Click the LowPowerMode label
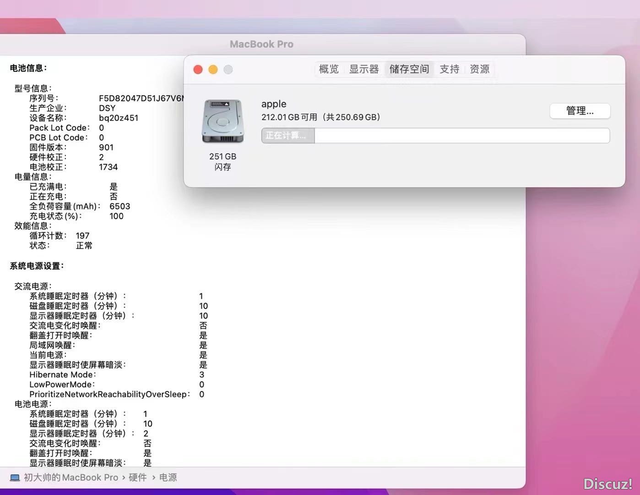640x495 pixels. (x=62, y=385)
